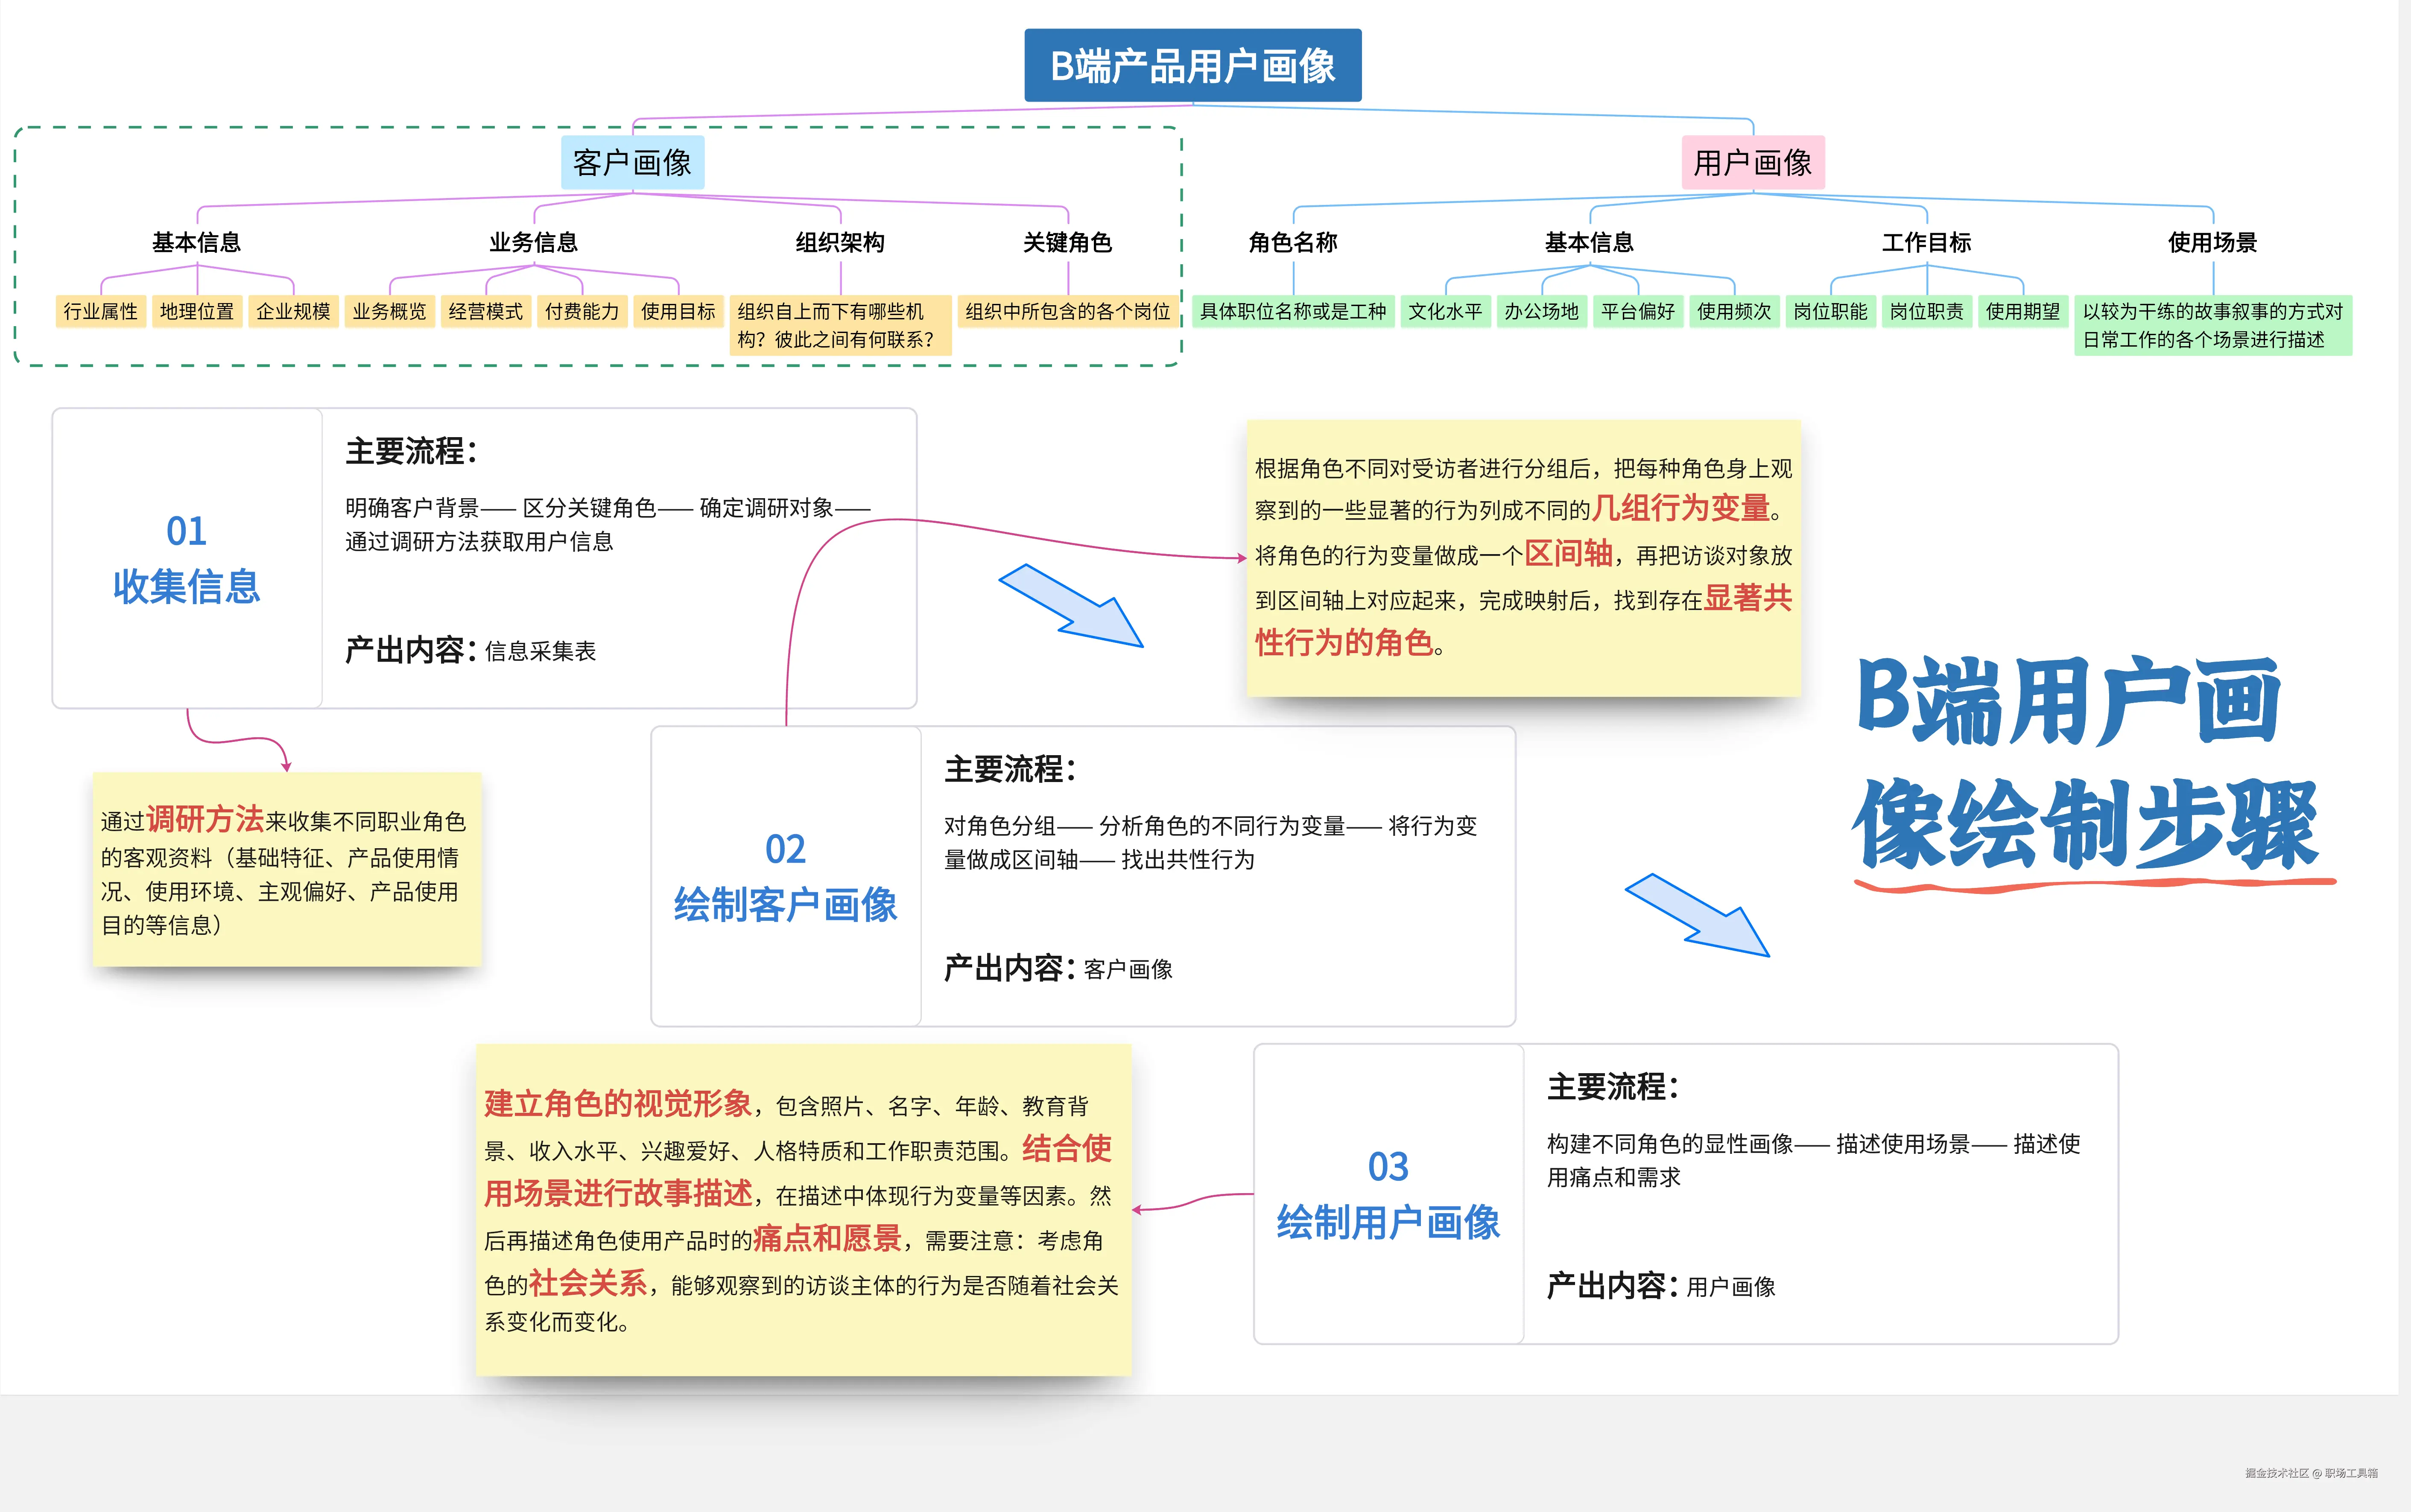Click the 组织中所包含的各个岗位 leaf node

pos(1067,311)
